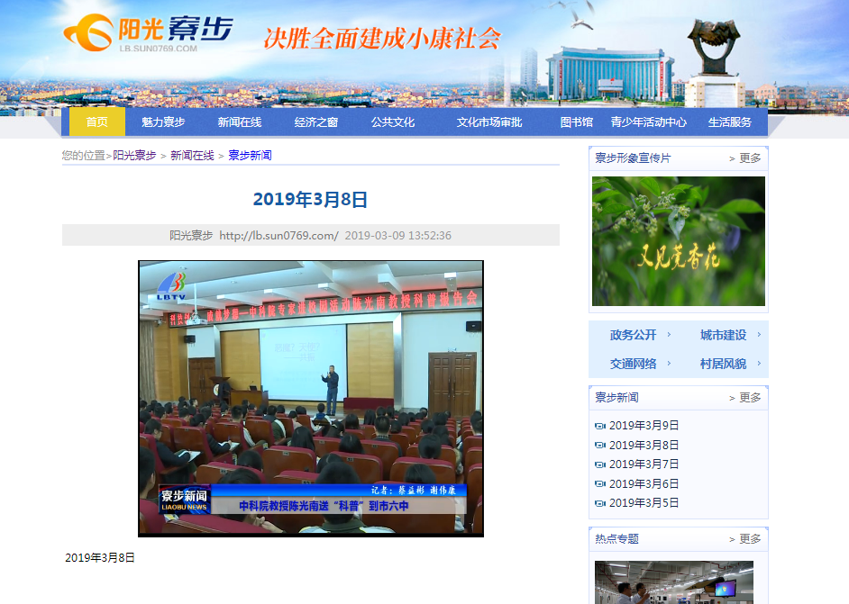The width and height of the screenshot is (849, 604).
Task: Open 文化市场审批 in the navigation bar
Action: (488, 122)
